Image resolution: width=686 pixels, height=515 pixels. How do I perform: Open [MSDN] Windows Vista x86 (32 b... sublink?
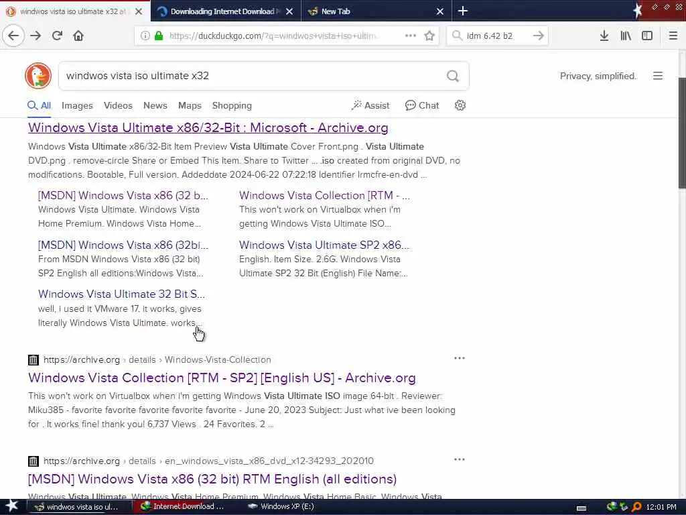point(123,195)
